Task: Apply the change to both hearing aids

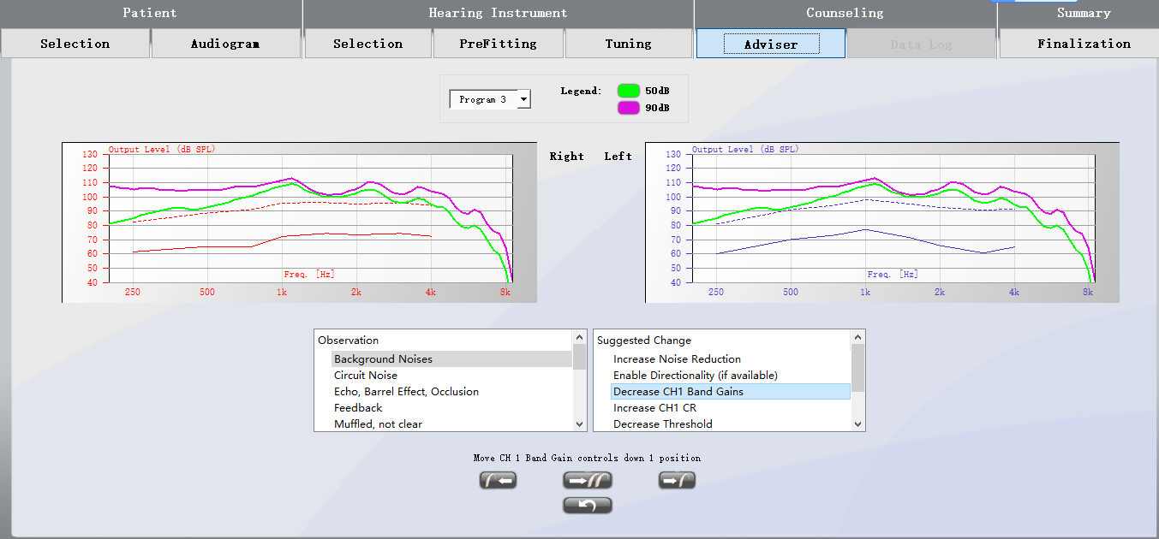Action: pos(587,481)
